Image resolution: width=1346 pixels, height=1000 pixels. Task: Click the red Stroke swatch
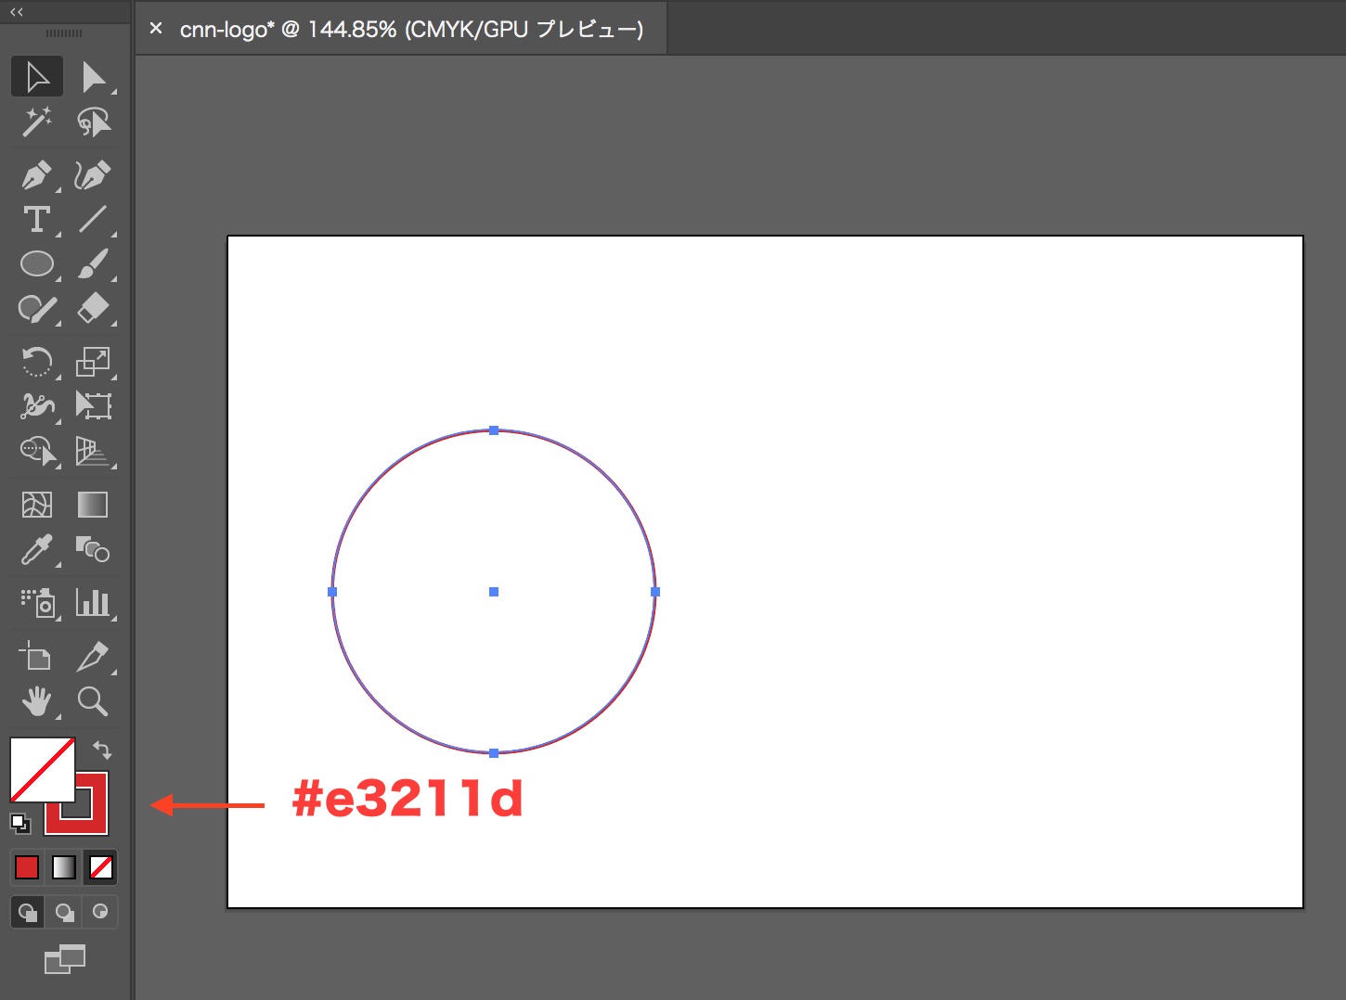93,818
